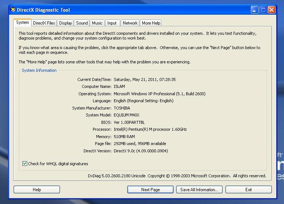Click the Help button
Screen dimensions: 284x204
pyautogui.click(x=37, y=190)
